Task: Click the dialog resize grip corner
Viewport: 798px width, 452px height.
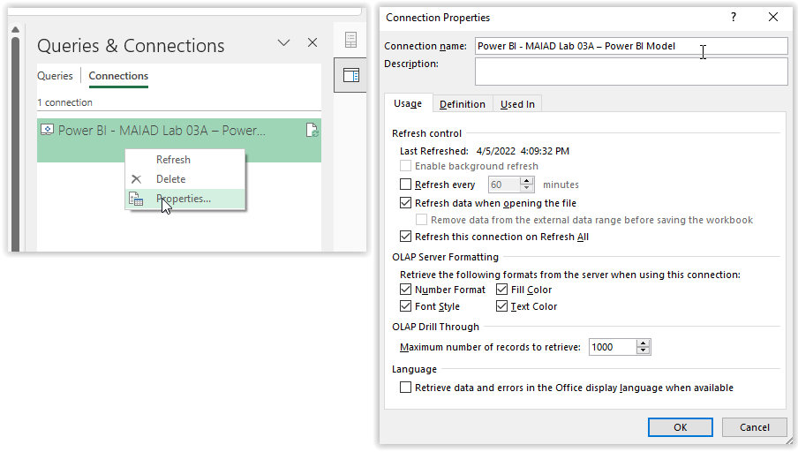Action: [789, 441]
